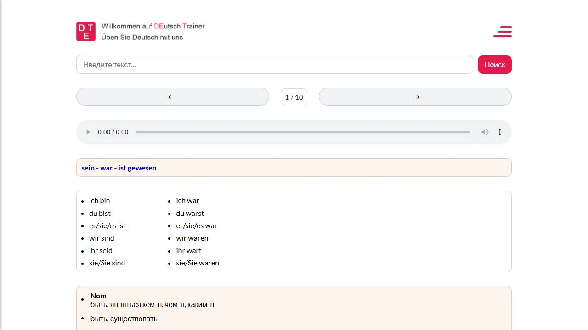Click the left arrow to go back
Image resolution: width=588 pixels, height=330 pixels.
[x=172, y=97]
